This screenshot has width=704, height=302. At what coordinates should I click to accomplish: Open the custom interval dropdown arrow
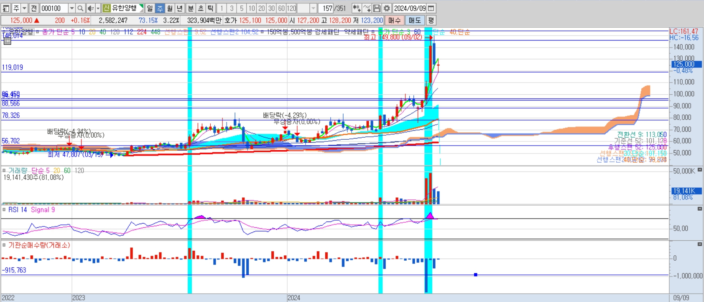[x=313, y=8]
